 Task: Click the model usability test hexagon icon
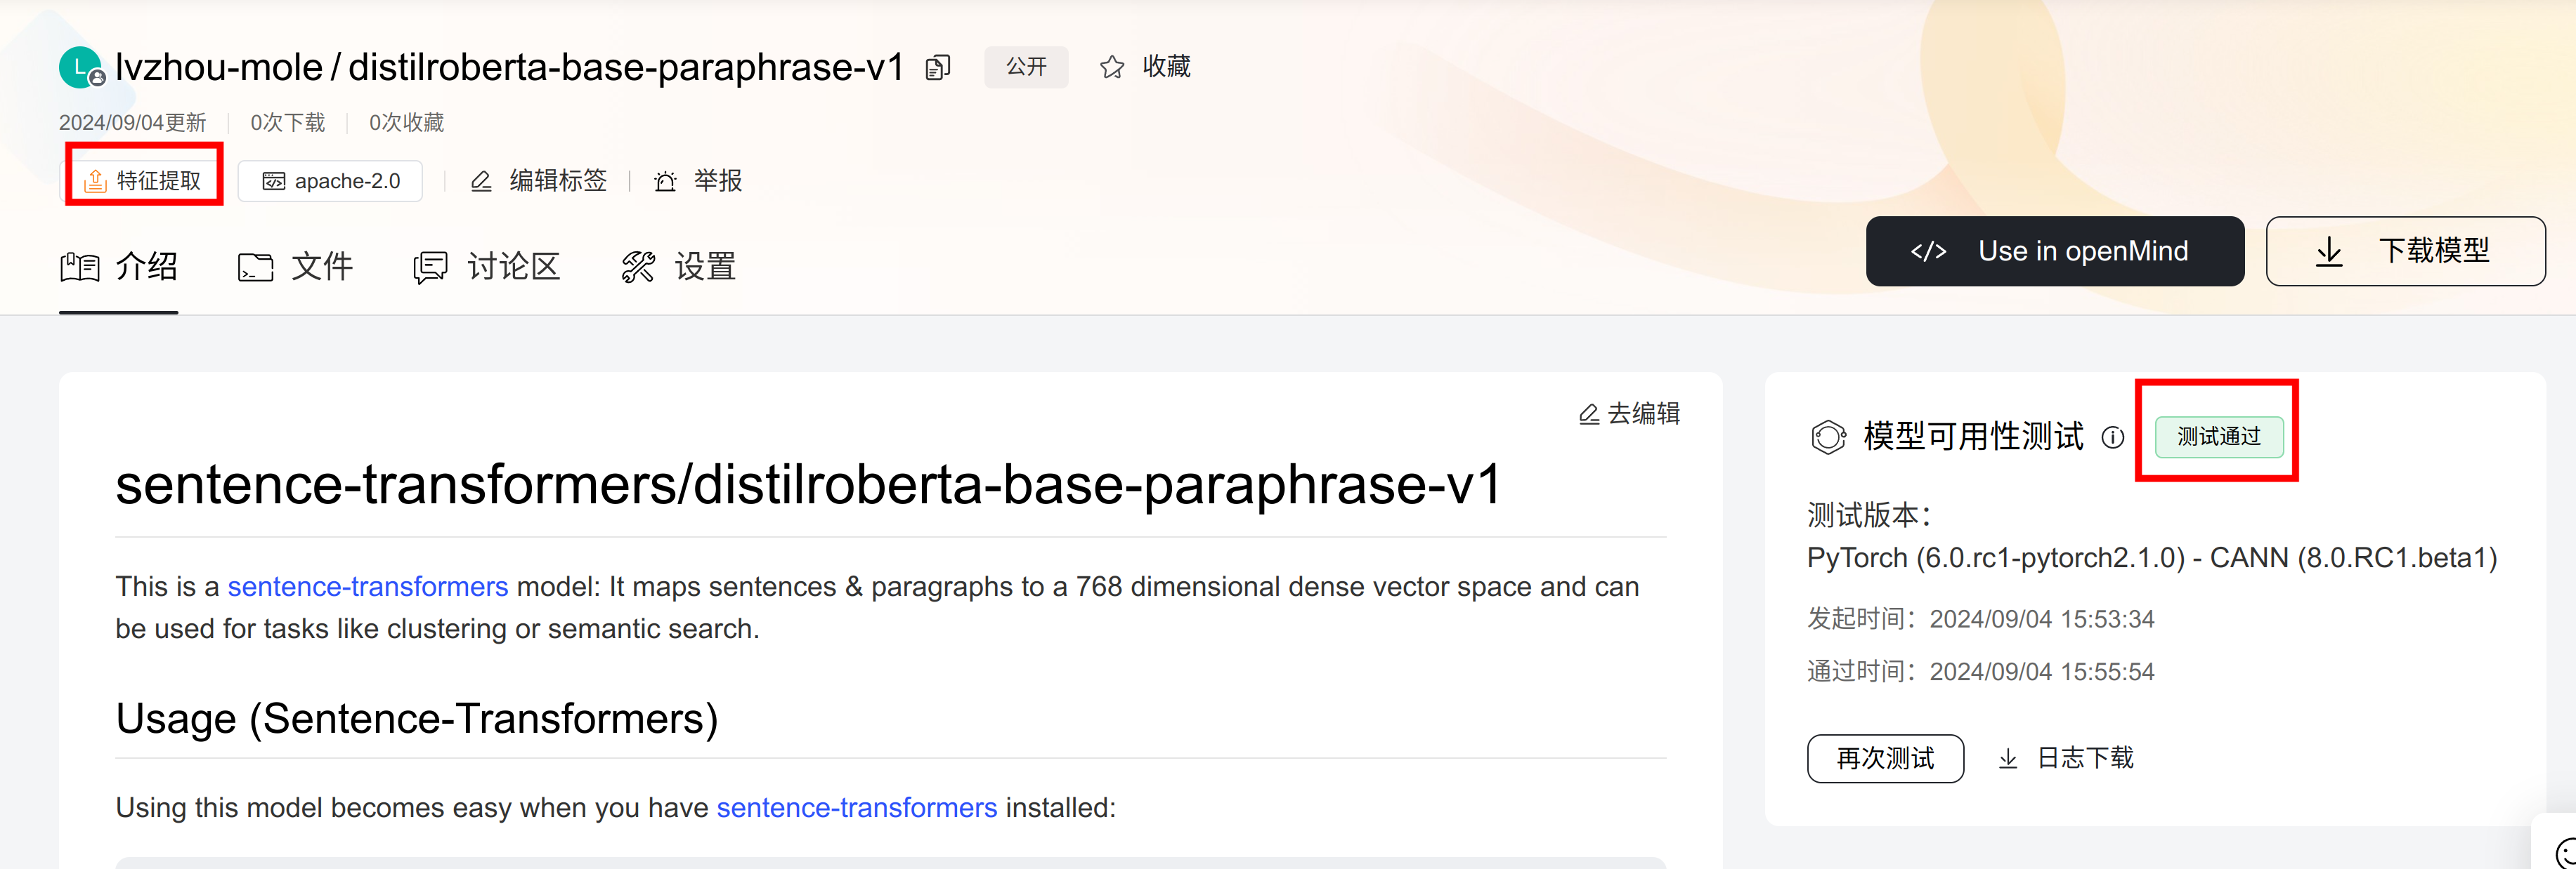pos(1828,437)
